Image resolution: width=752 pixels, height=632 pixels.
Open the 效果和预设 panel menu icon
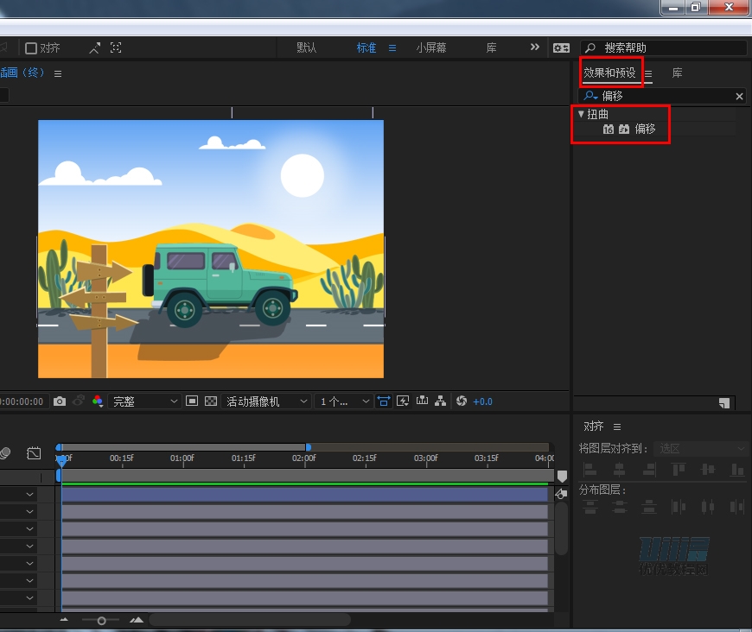[x=648, y=73]
